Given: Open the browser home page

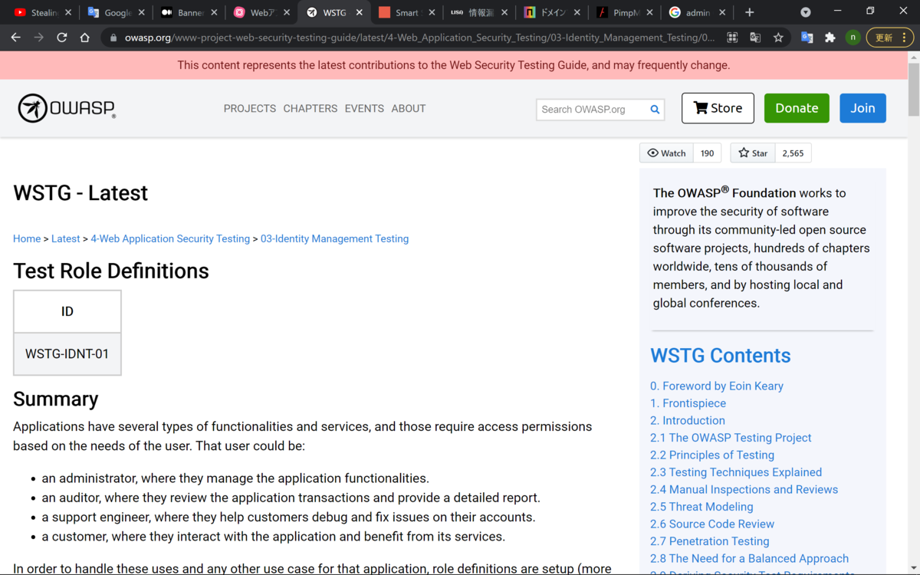Looking at the screenshot, I should 85,37.
